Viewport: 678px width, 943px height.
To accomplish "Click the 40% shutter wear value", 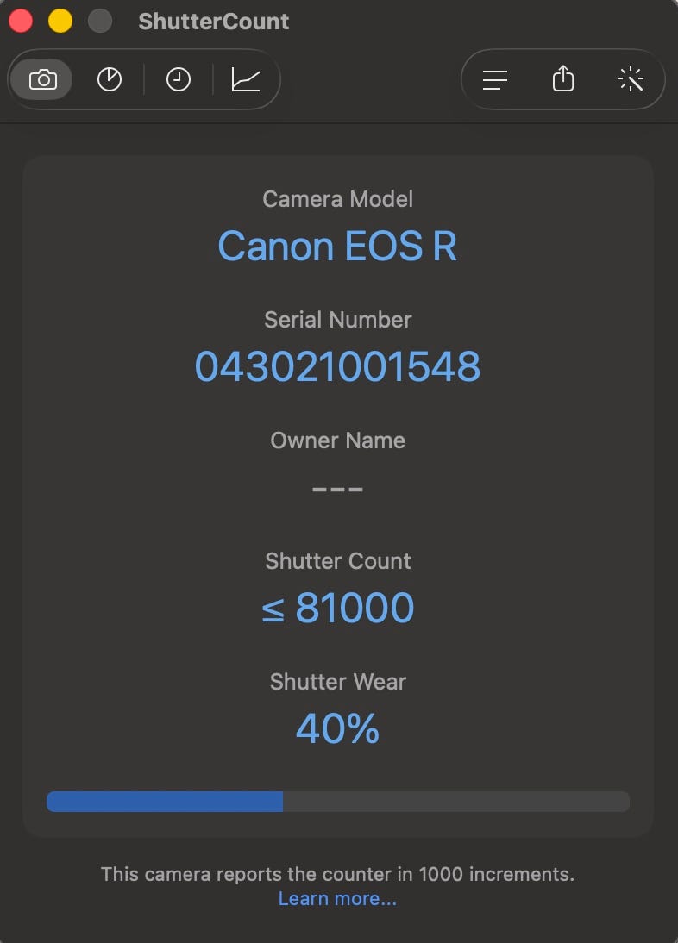I will coord(337,729).
